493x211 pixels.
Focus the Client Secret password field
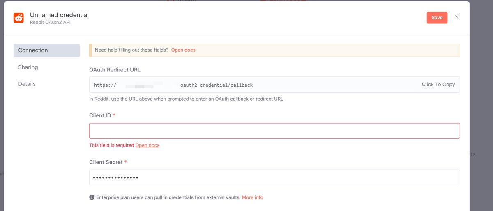pos(274,177)
